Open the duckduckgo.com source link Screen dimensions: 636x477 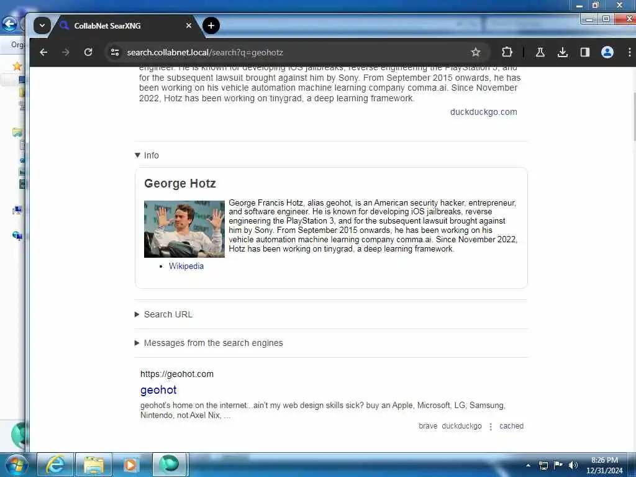[483, 112]
